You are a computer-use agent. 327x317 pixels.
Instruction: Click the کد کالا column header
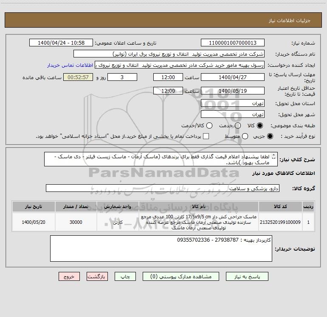point(280,206)
